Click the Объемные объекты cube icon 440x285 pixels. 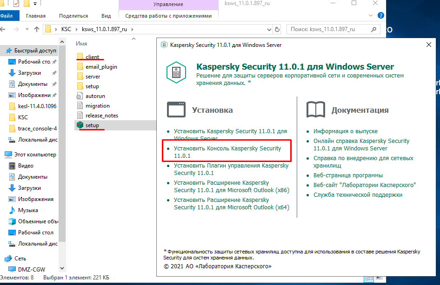click(x=12, y=221)
